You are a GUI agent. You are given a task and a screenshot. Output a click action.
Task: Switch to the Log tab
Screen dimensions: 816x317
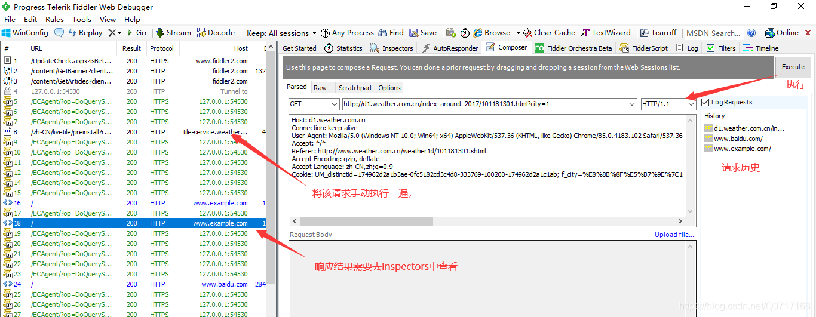[687, 48]
